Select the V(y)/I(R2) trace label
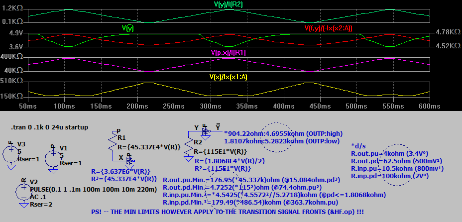Viewport: 462px width, 222px height. point(228,4)
